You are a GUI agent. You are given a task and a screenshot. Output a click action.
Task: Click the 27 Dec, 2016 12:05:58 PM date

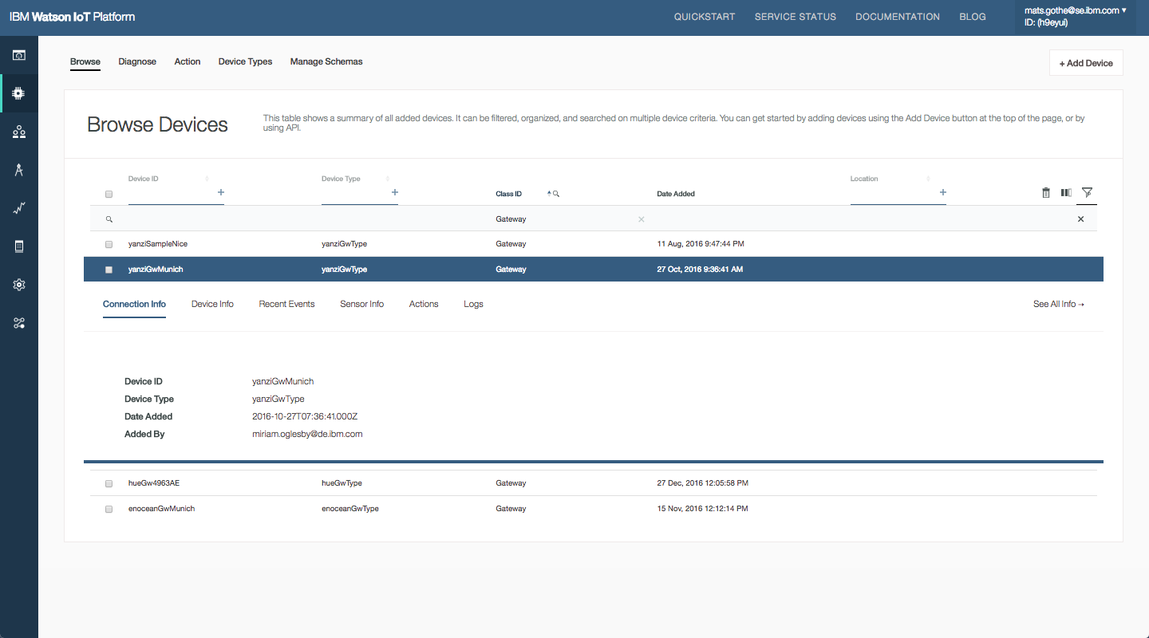(x=702, y=483)
